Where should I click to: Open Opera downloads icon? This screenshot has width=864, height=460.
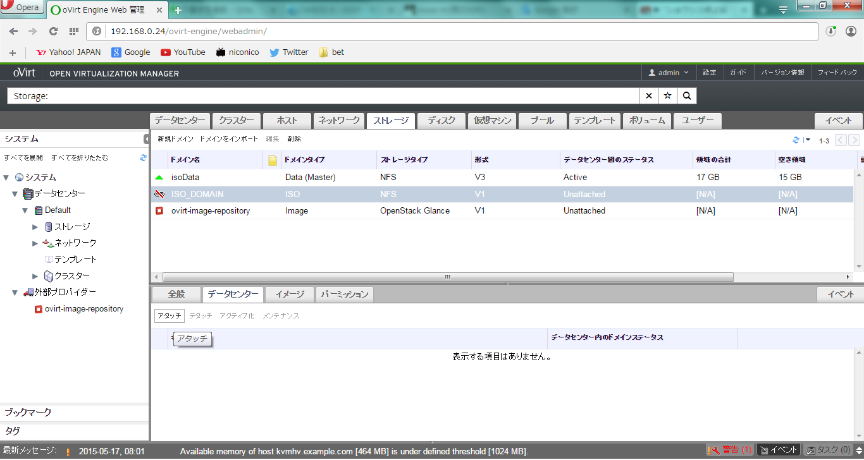(831, 31)
